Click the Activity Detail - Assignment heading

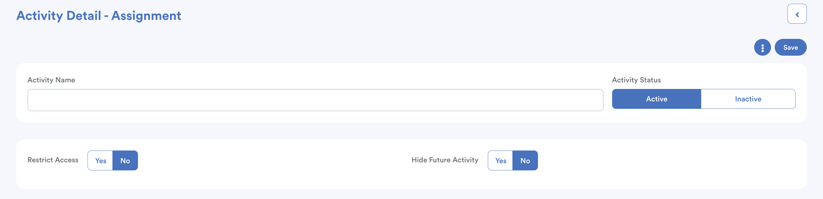(x=99, y=16)
